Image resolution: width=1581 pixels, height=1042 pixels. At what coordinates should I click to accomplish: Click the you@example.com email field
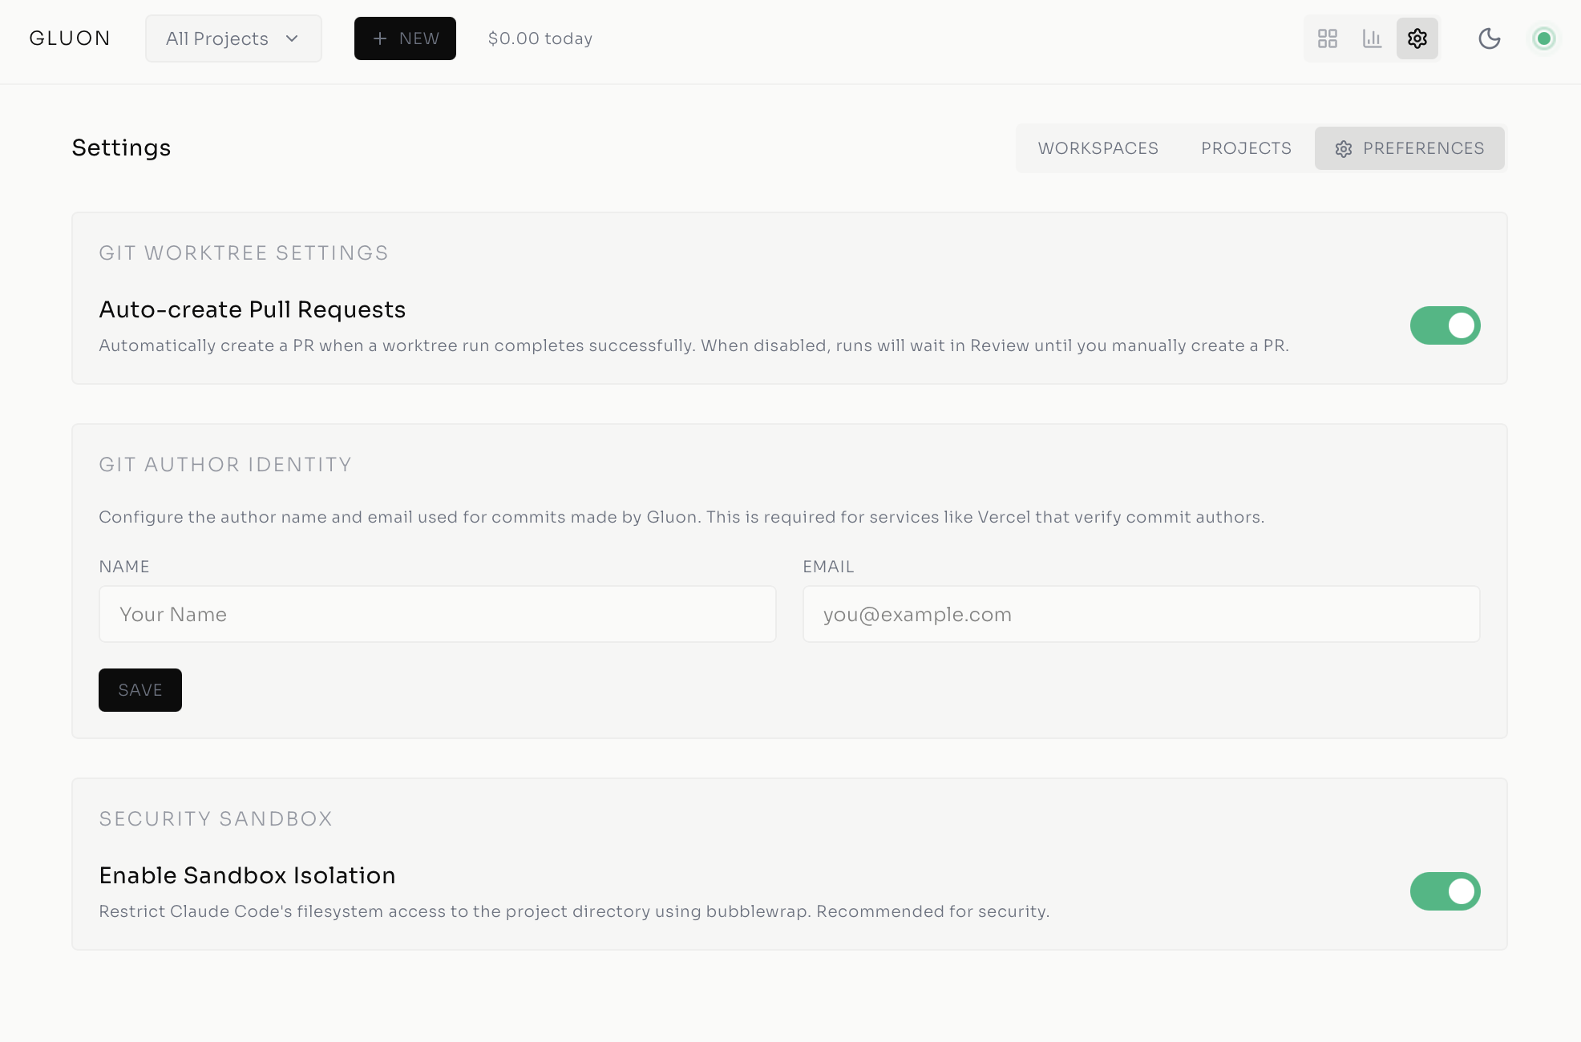(1142, 614)
